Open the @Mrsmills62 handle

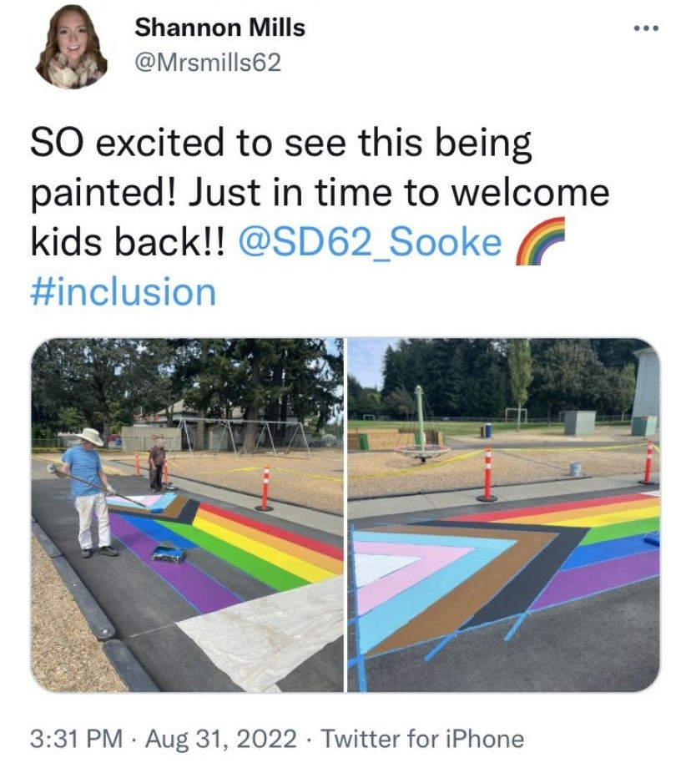pyautogui.click(x=208, y=63)
